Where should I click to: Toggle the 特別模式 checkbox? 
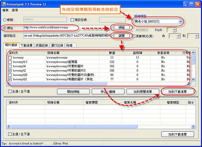click(x=134, y=30)
